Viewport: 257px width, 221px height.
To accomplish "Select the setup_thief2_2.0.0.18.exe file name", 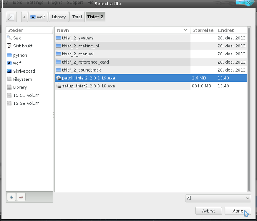I will pyautogui.click(x=88, y=86).
